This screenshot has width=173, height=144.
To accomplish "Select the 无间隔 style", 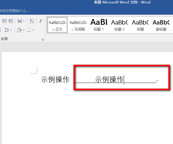I will [x=78, y=25].
